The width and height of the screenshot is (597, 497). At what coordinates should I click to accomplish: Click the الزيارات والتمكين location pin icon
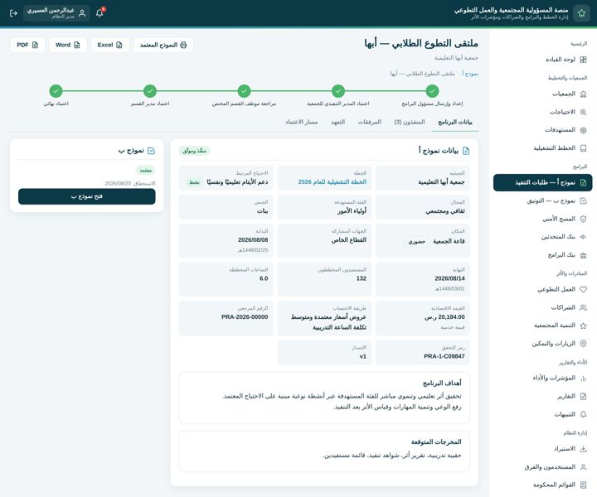tap(583, 344)
